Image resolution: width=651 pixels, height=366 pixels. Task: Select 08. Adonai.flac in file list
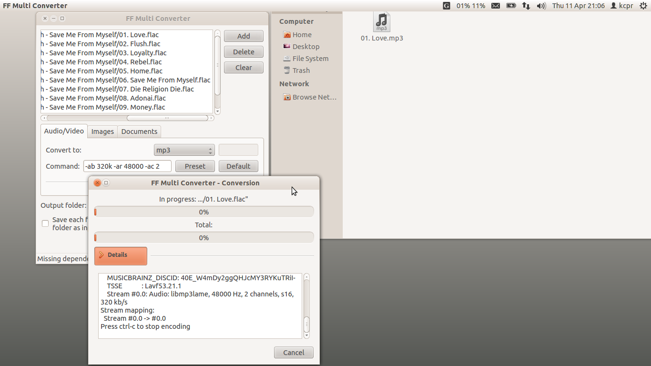coord(127,98)
